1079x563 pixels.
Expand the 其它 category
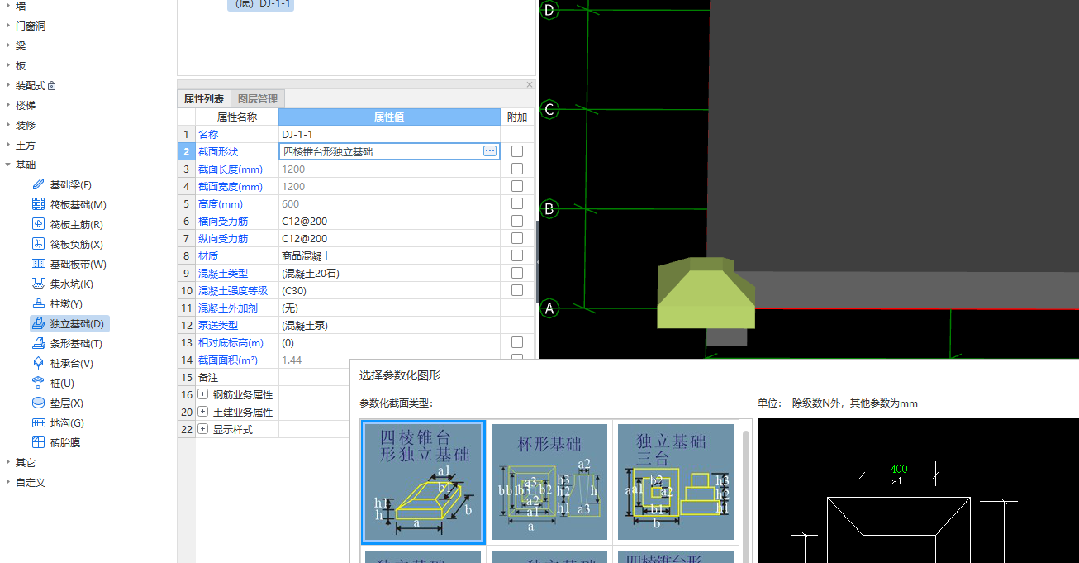coord(7,462)
